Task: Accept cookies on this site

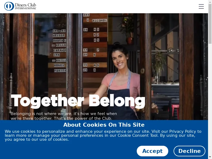Action: pyautogui.click(x=152, y=151)
